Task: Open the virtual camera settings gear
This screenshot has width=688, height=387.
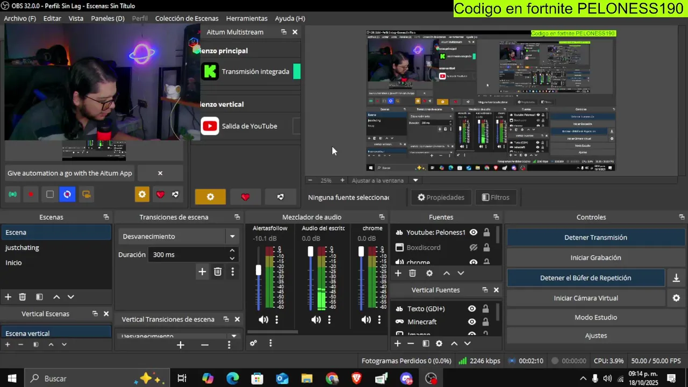Action: (x=677, y=298)
